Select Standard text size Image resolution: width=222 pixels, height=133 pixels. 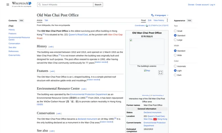click(175, 35)
